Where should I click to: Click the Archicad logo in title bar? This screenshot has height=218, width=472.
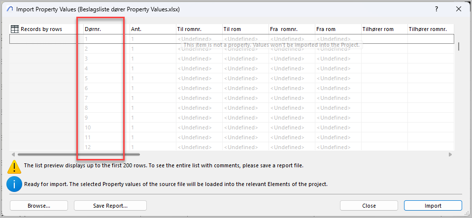click(10, 9)
